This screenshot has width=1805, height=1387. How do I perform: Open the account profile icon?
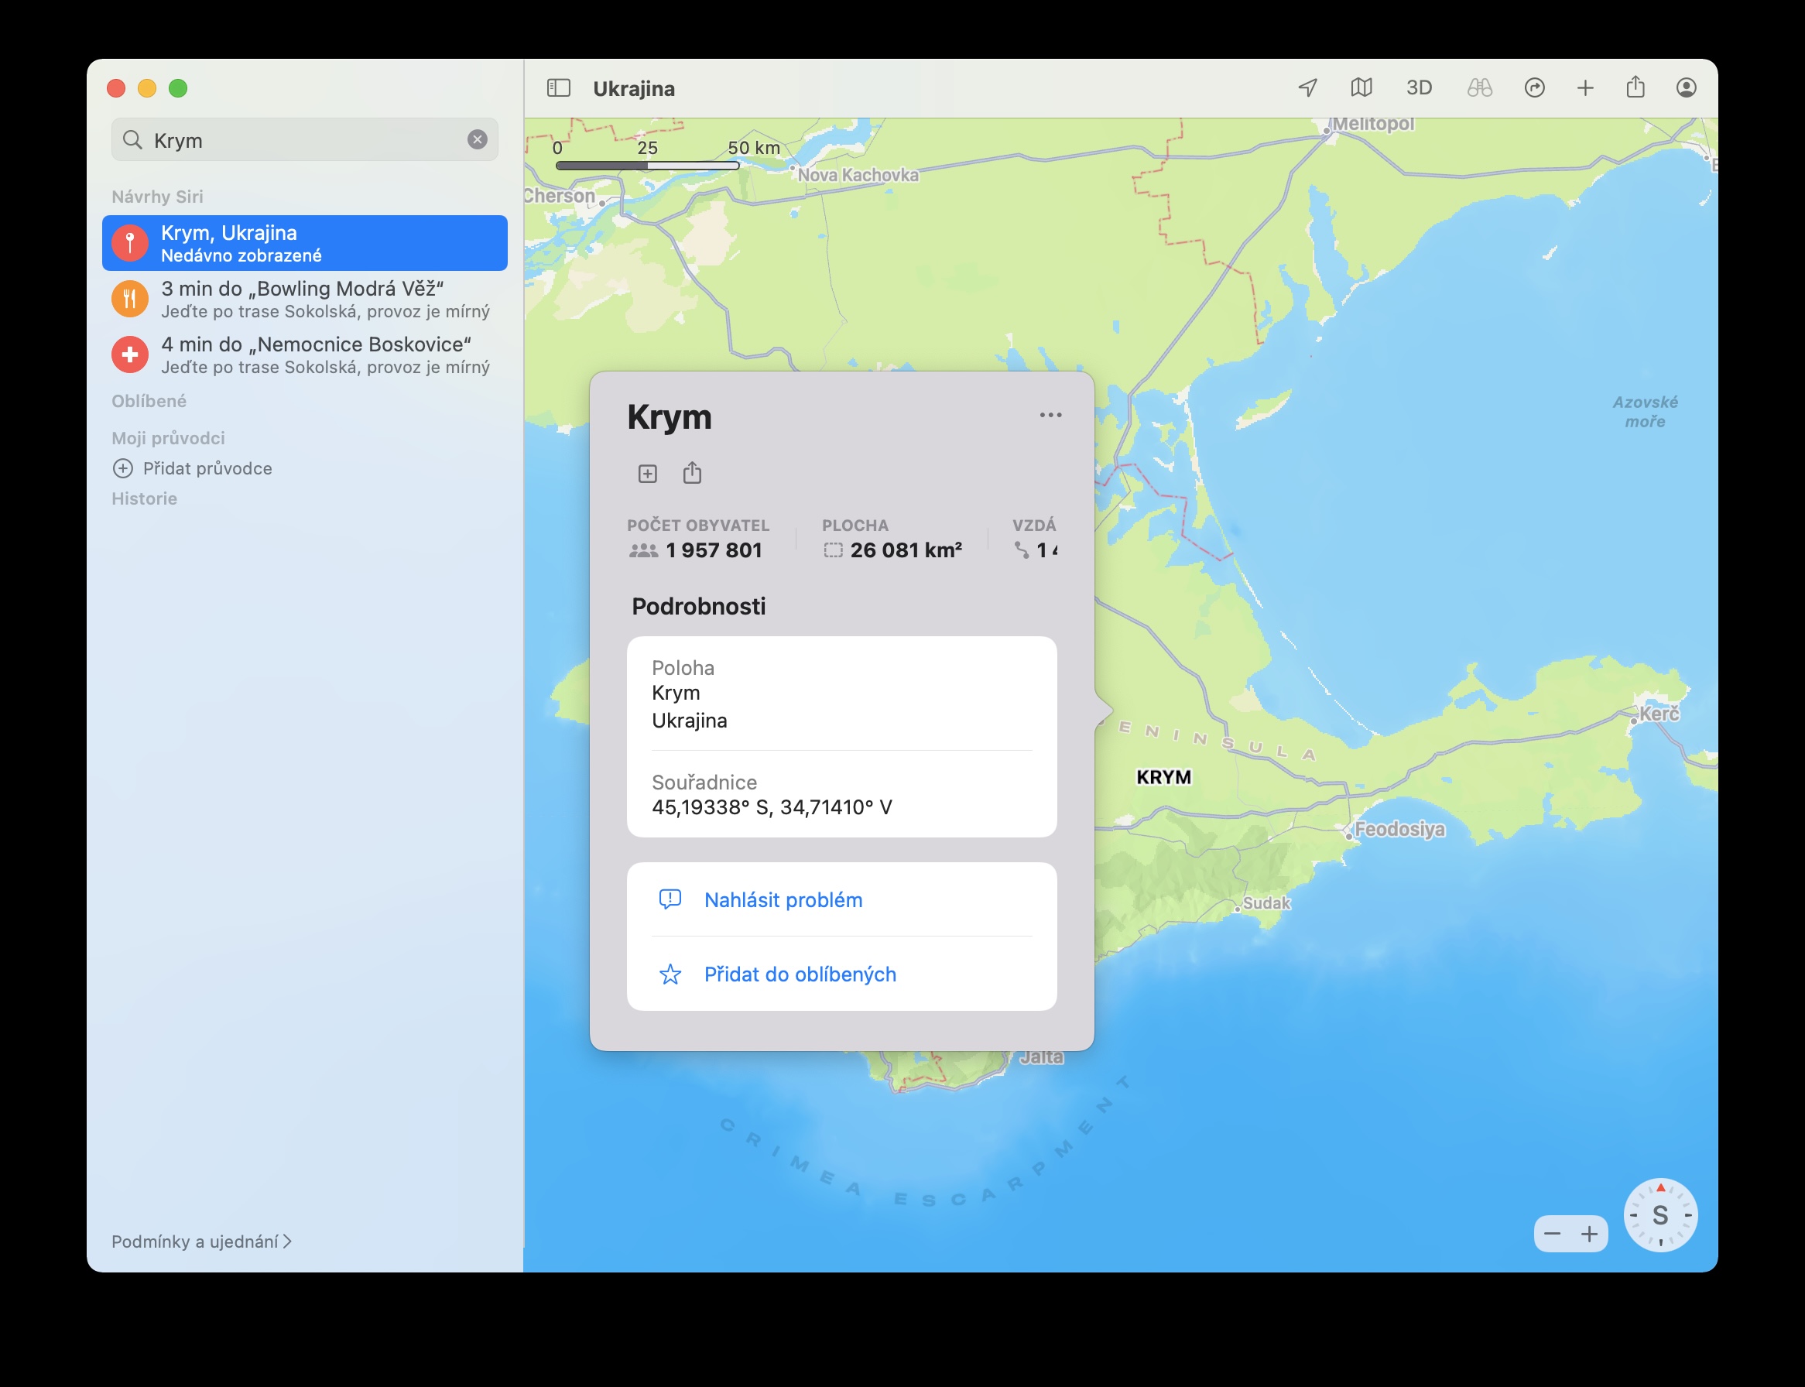coord(1686,87)
